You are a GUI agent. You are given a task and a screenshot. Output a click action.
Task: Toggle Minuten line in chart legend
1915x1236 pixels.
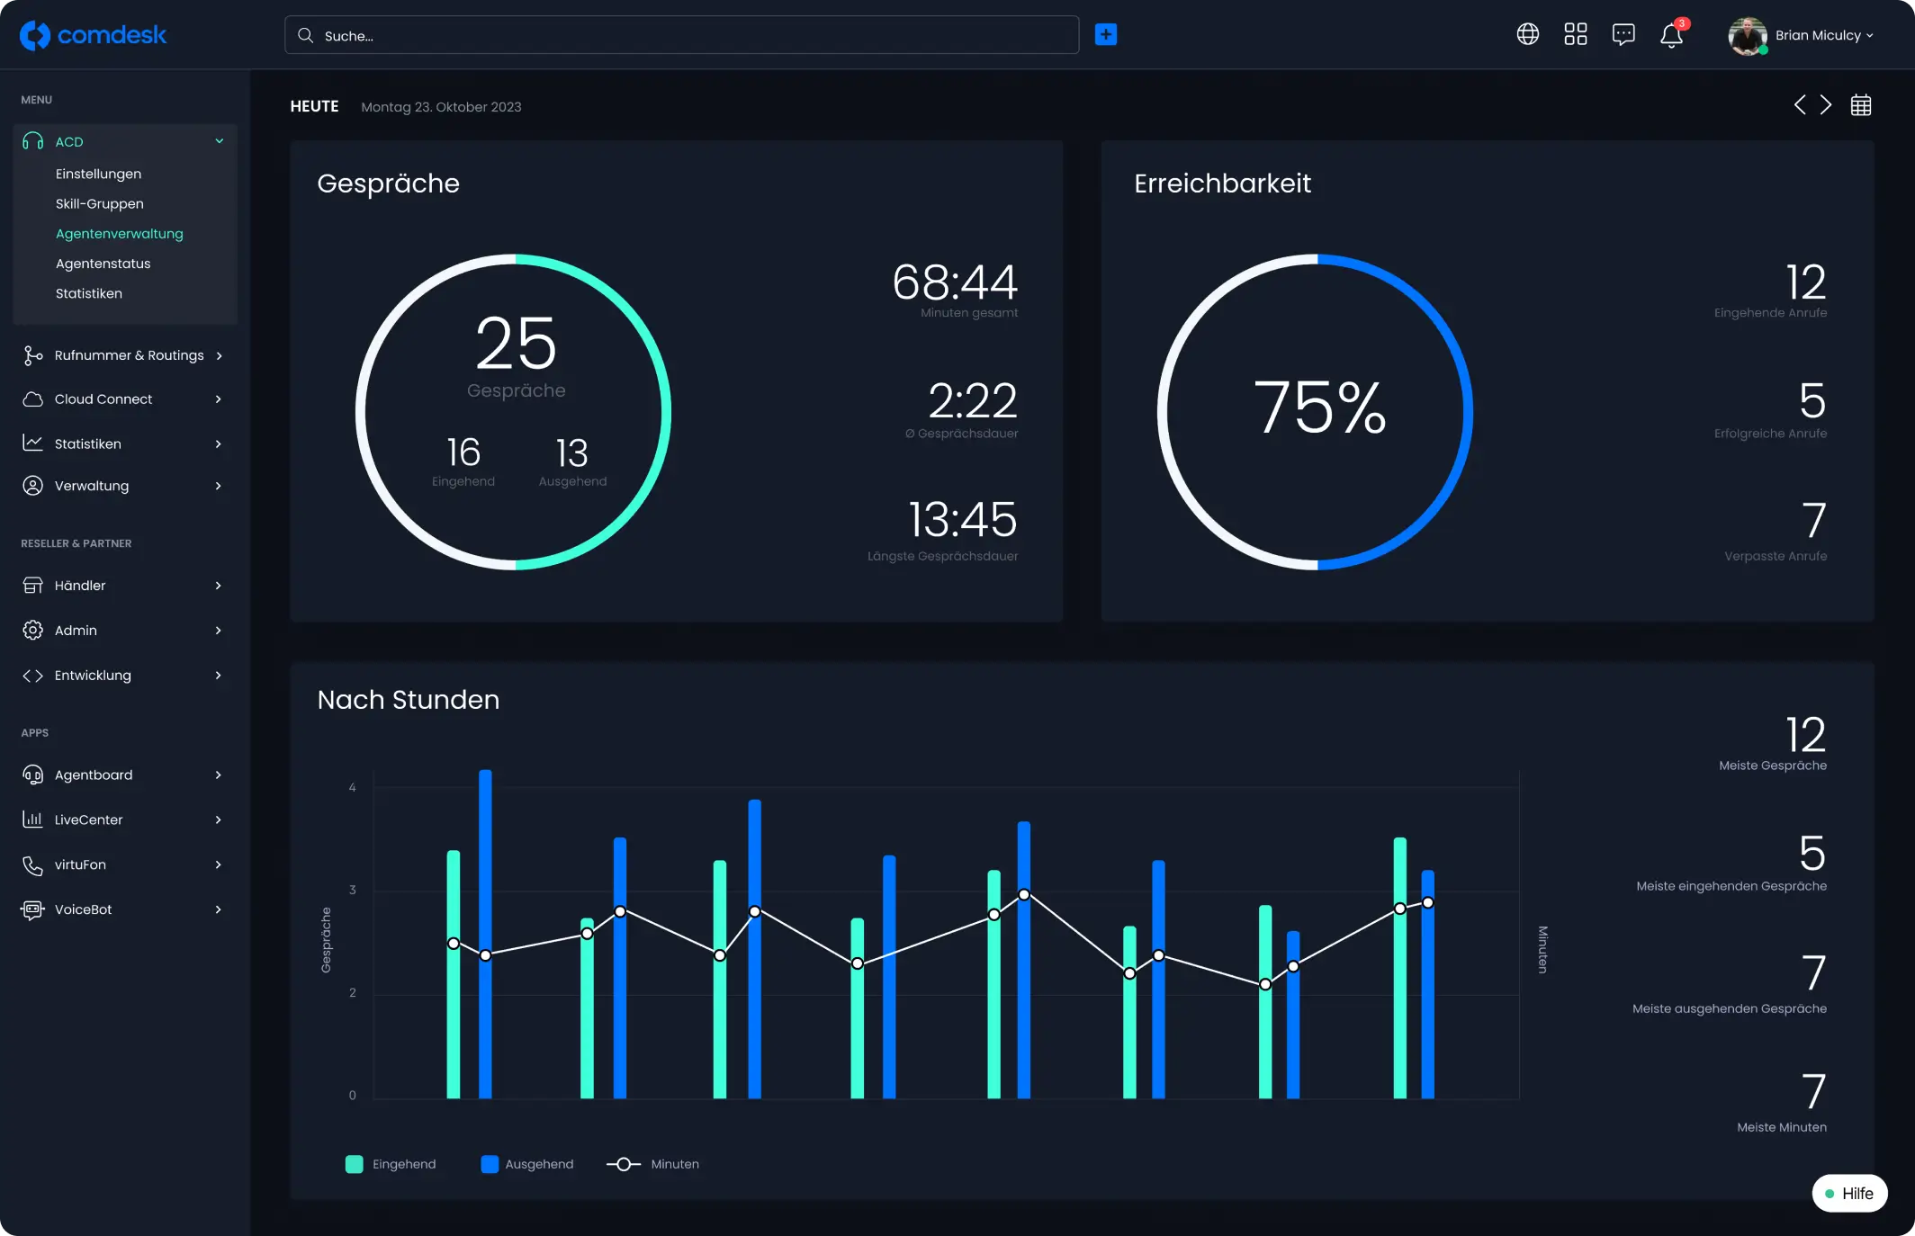(x=652, y=1164)
